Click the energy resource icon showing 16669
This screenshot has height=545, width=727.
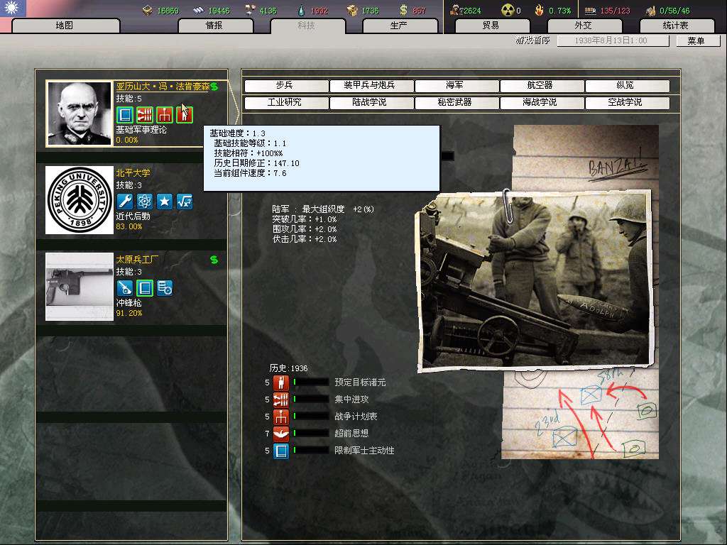tap(148, 10)
